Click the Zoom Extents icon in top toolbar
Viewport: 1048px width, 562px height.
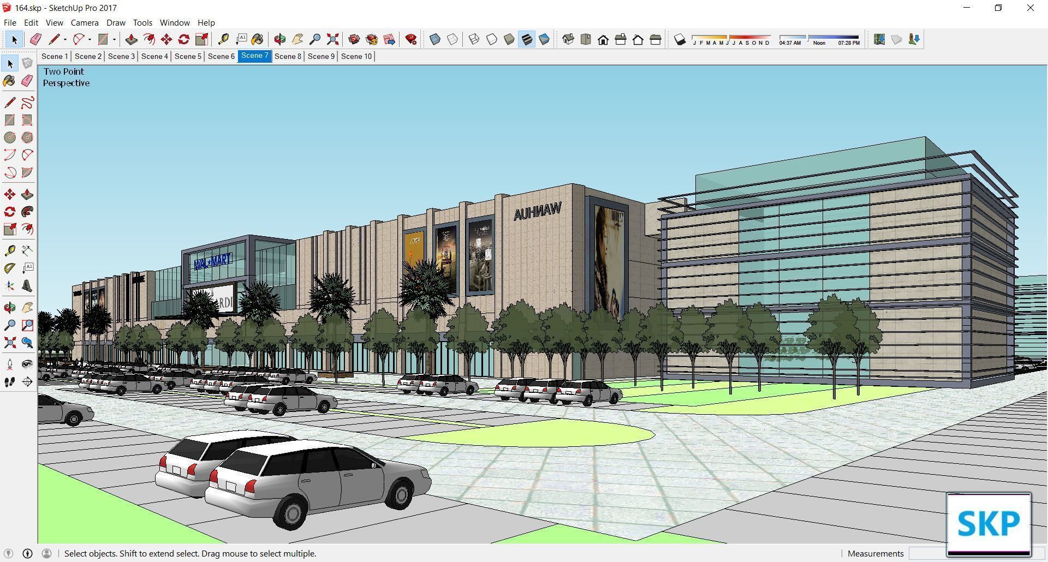tap(332, 39)
